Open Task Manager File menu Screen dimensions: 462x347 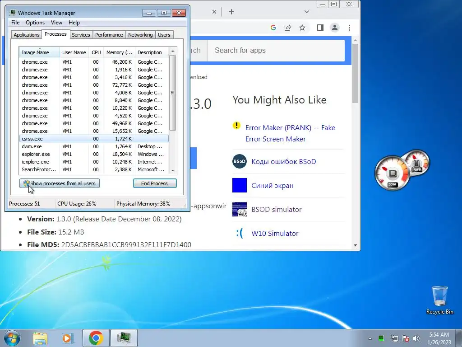point(15,23)
